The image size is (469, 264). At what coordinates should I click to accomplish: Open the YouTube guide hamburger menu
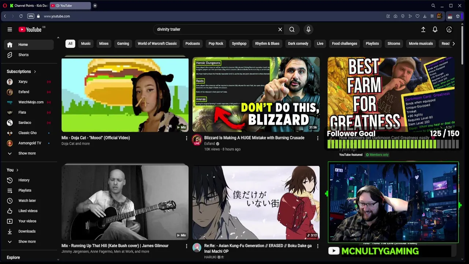(10, 29)
